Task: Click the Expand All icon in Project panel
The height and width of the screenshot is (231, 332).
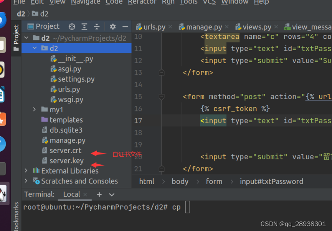Action: point(84,26)
